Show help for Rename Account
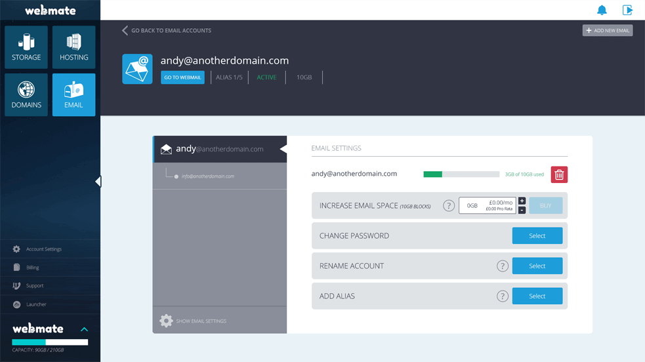645x362 pixels. [502, 266]
